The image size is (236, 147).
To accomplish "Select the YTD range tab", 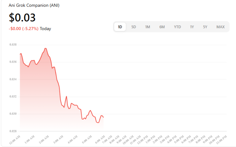I will coord(178,27).
